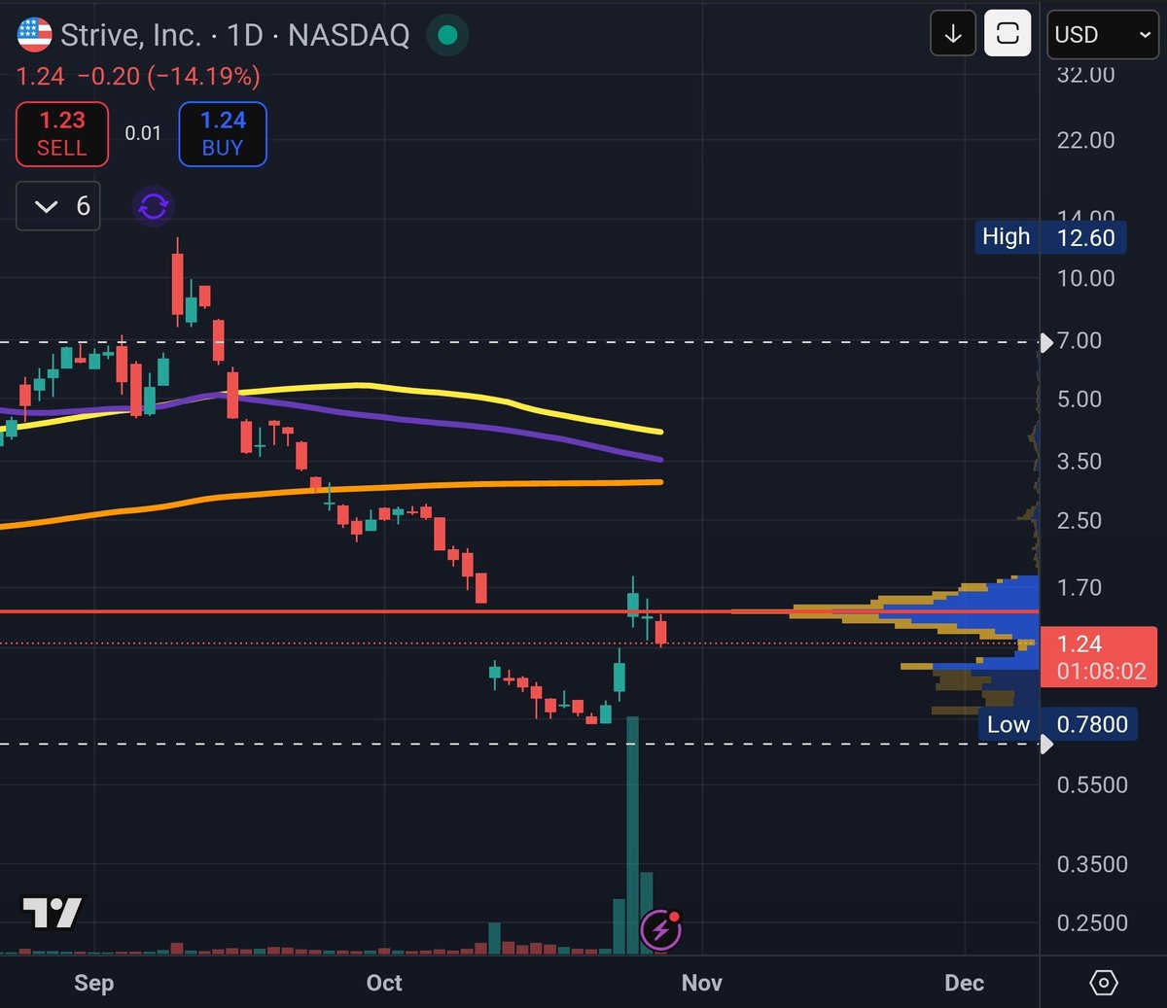Click the Nov label on time axis

tap(702, 983)
